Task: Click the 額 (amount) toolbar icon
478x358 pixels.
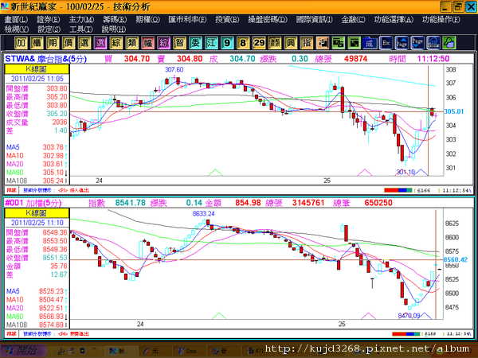Action: coord(275,43)
